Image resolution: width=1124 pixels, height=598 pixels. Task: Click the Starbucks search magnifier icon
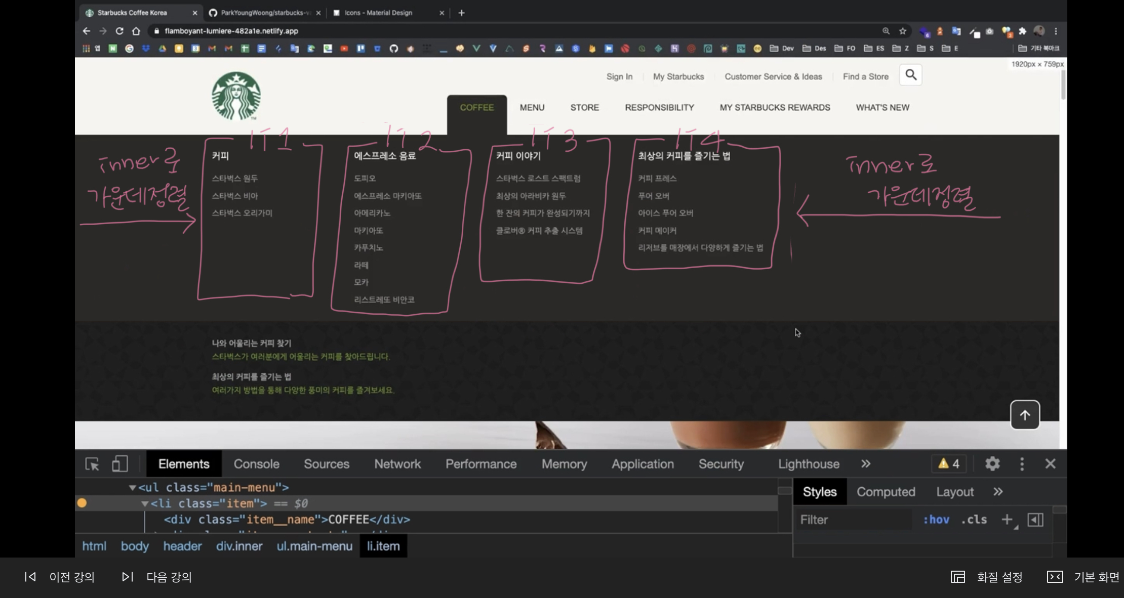pos(911,75)
